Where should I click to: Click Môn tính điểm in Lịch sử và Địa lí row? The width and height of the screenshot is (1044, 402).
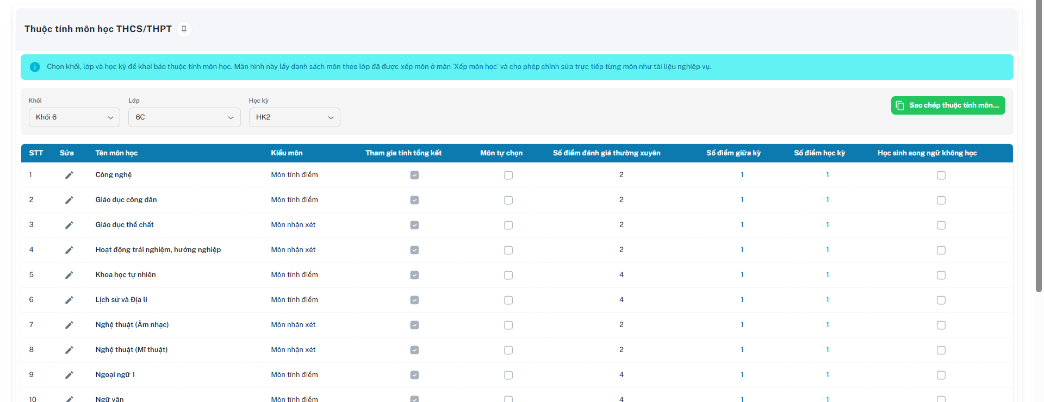(x=294, y=300)
